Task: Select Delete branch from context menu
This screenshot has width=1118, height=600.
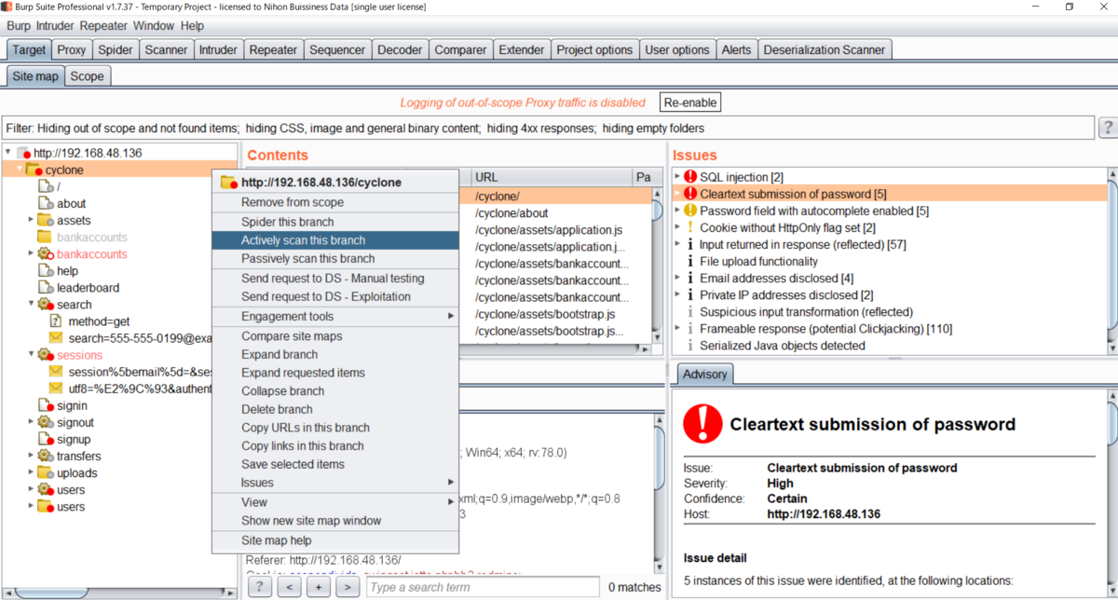Action: point(335,409)
